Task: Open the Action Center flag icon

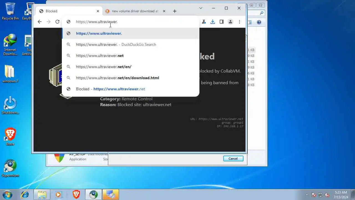Action: click(314, 195)
